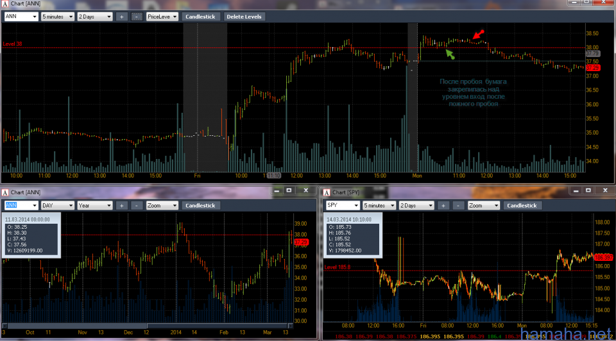Viewport: 616px width, 341px height.
Task: Click the plus zoom button in top ANN chart
Action: click(x=121, y=17)
